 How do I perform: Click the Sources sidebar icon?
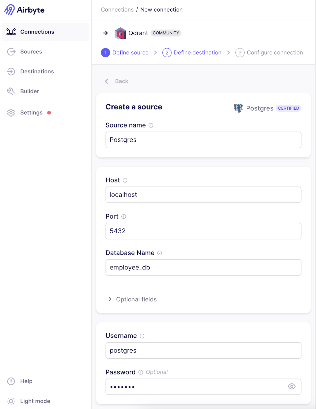(x=11, y=52)
